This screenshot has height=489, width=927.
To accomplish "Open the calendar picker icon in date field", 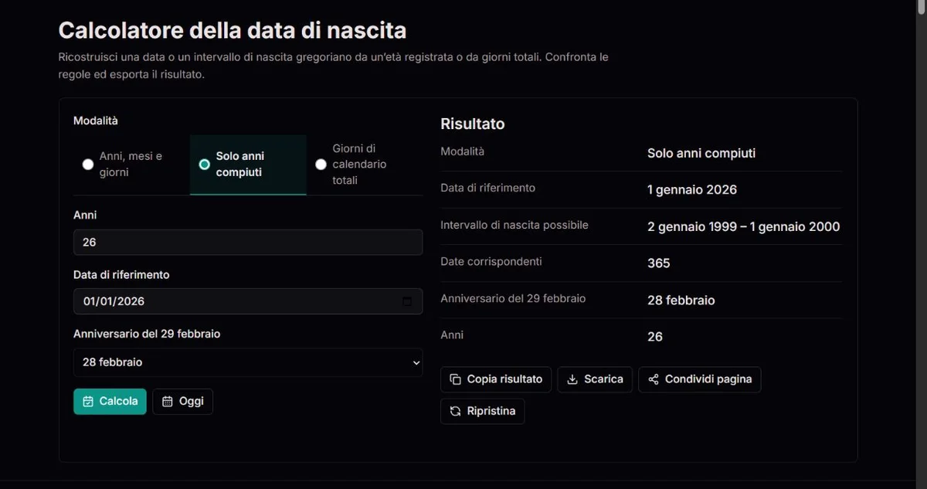I will click(x=408, y=301).
